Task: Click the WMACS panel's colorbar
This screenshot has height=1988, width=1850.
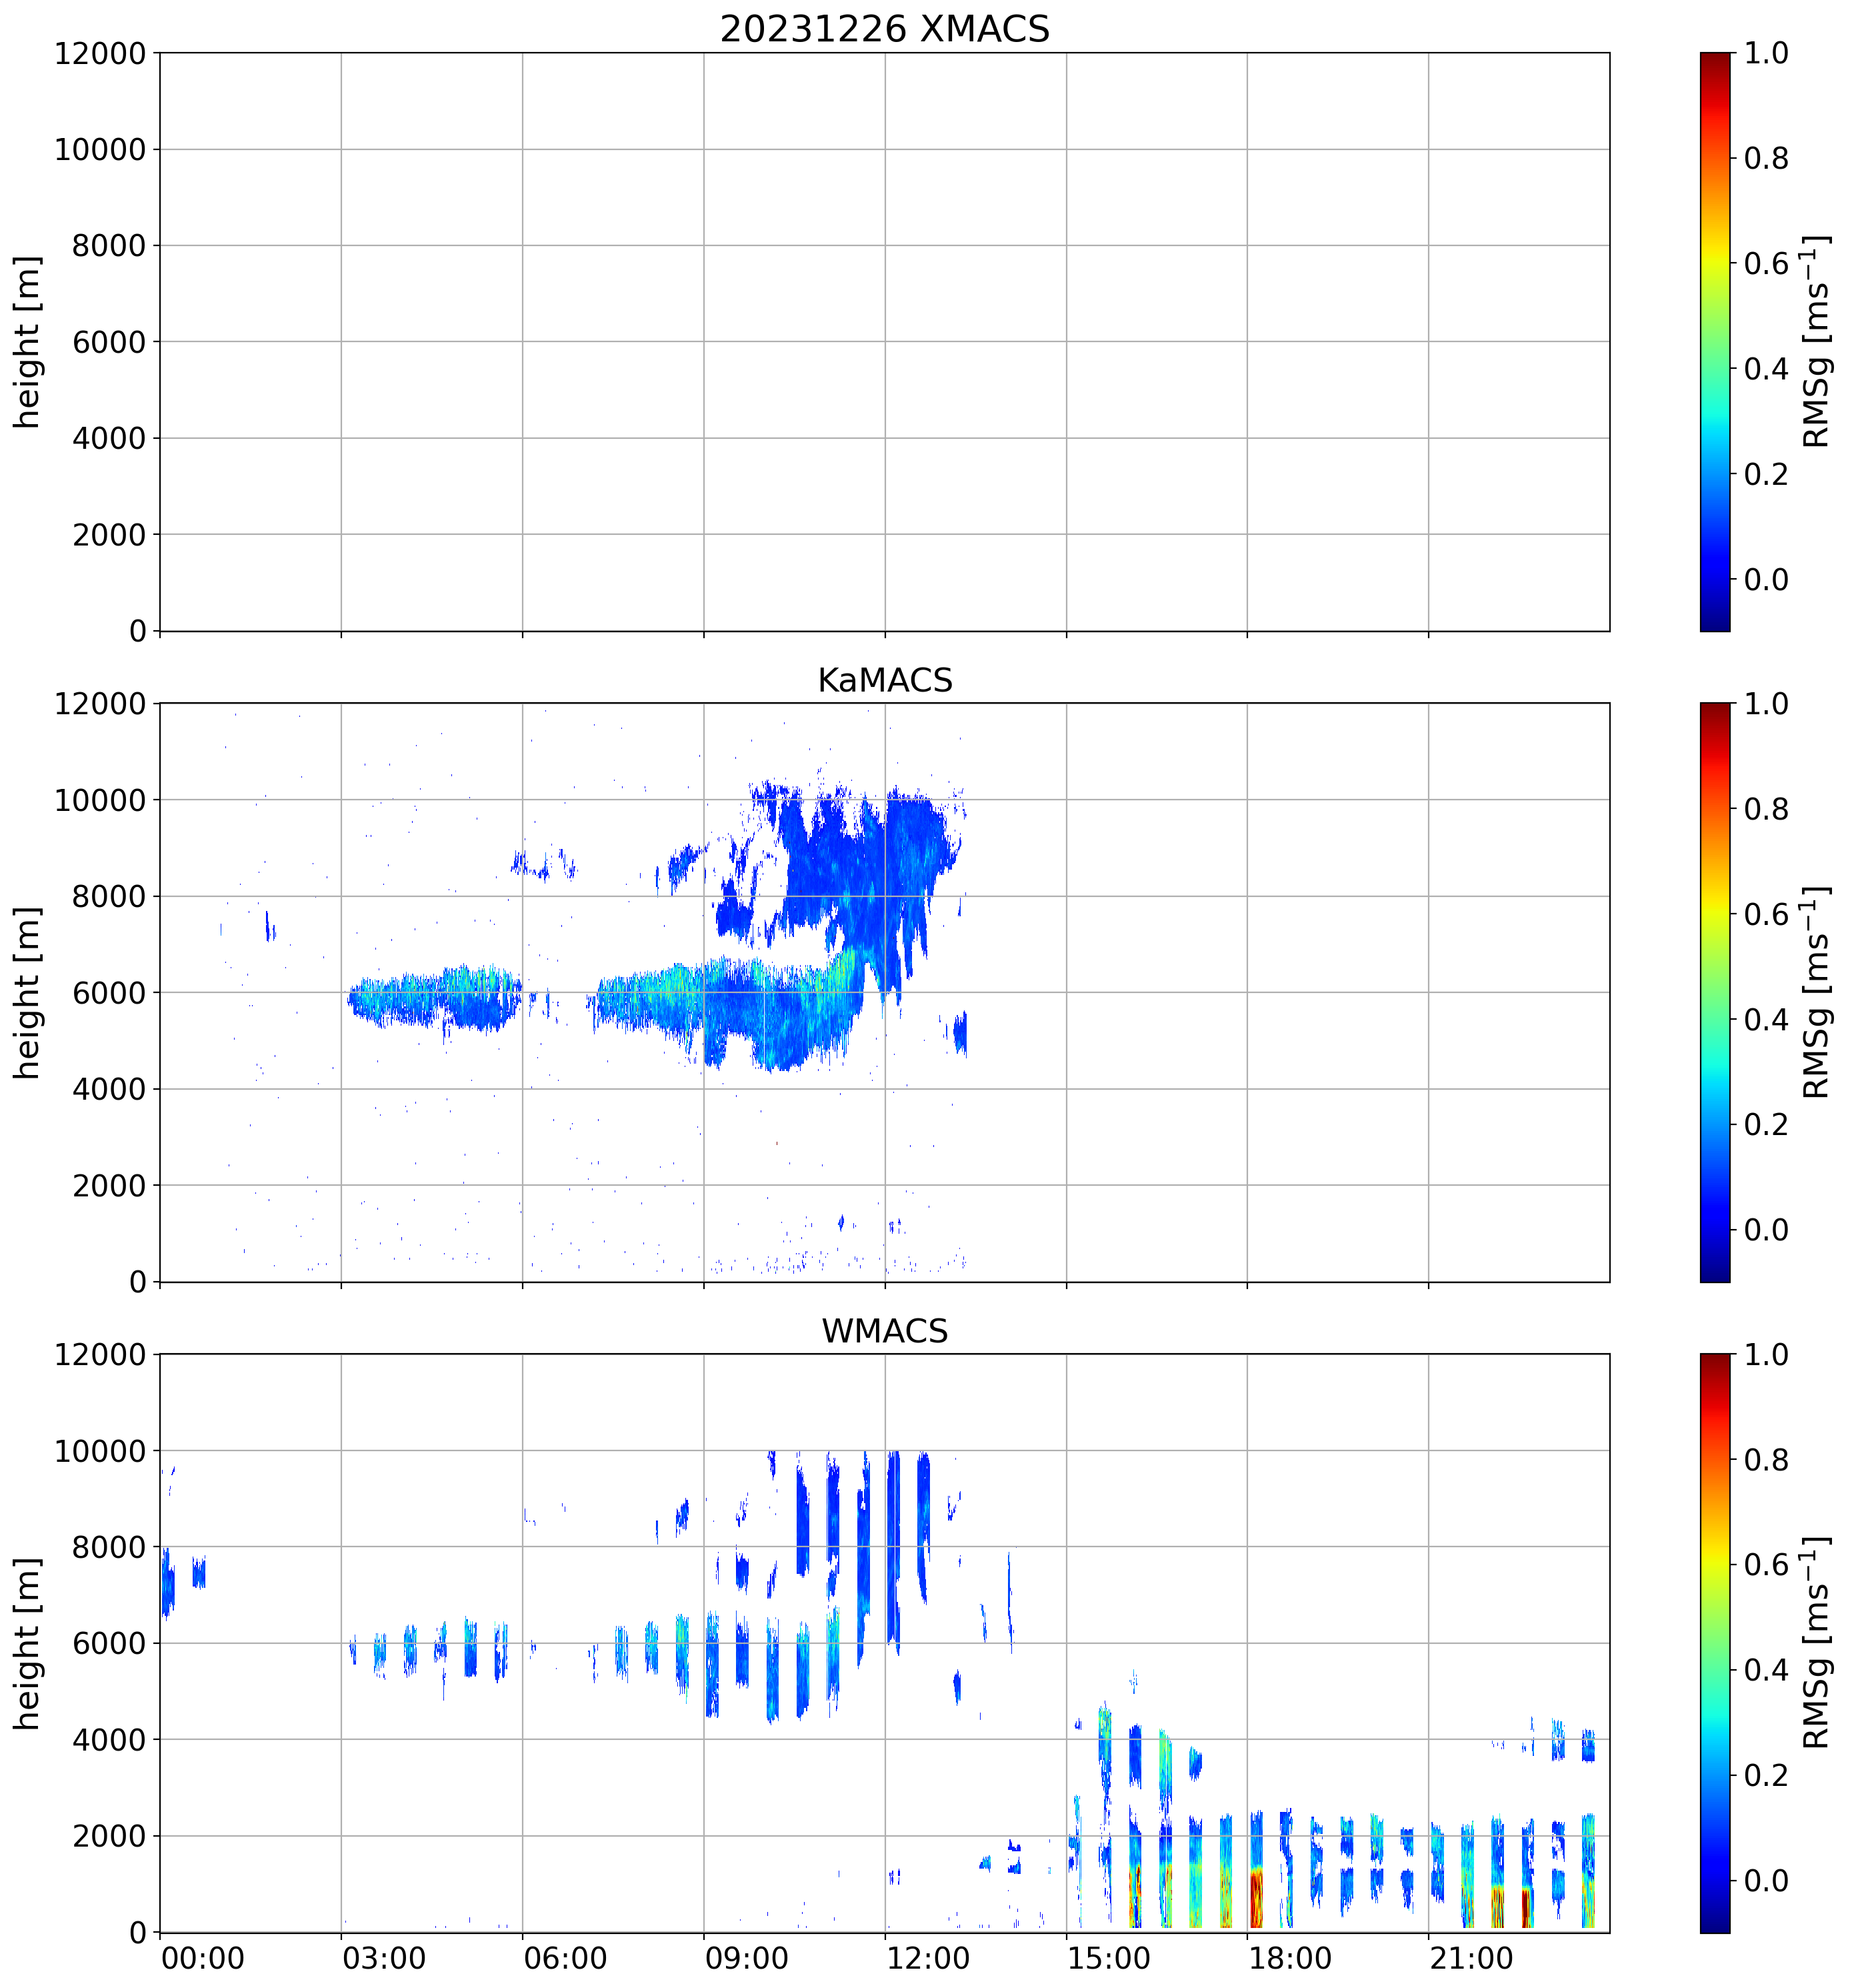Action: coord(1714,1643)
